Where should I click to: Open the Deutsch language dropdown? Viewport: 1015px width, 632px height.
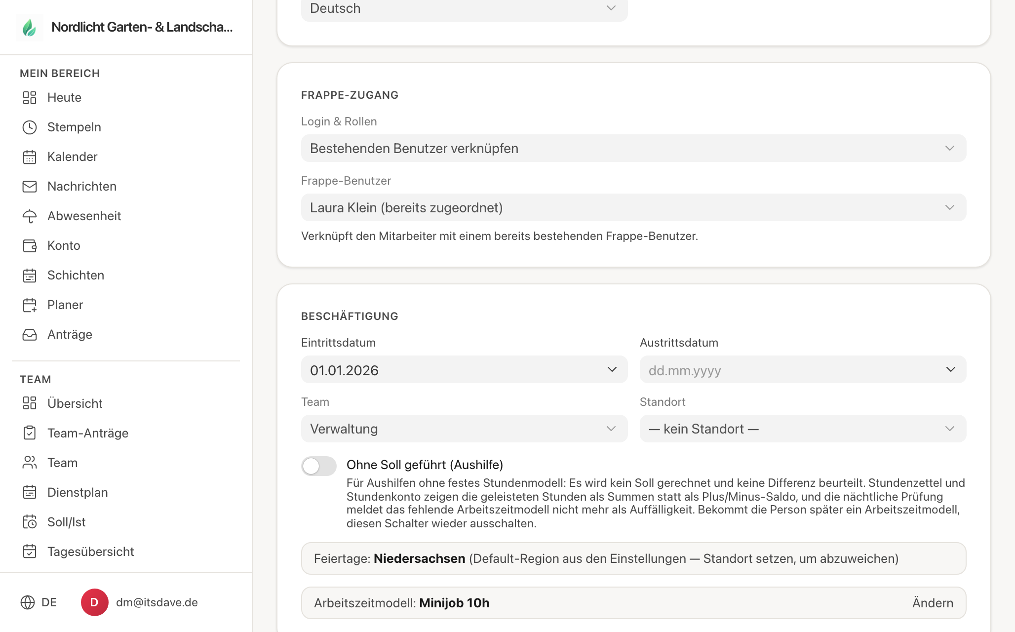click(465, 9)
